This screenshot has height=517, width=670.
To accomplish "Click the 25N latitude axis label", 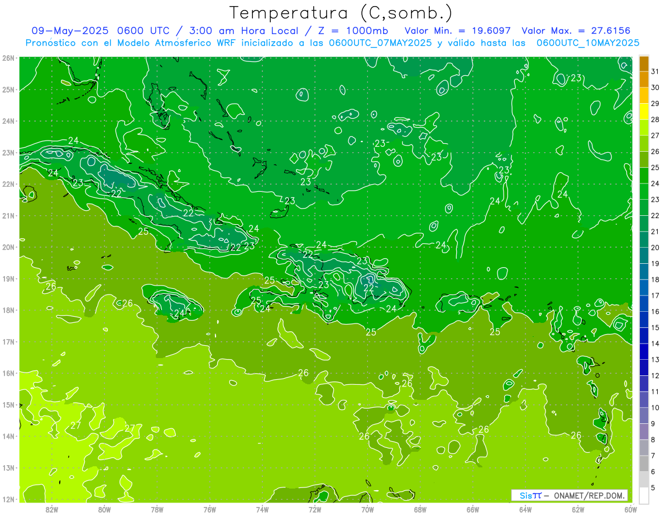I will [8, 90].
